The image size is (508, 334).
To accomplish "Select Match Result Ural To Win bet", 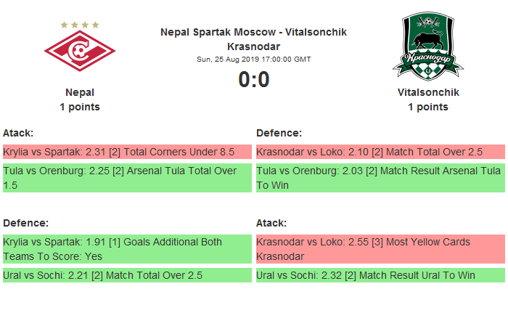I will pyautogui.click(x=380, y=275).
